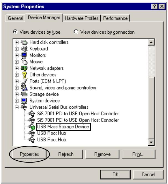Select the first SiS 7001 PCI to USB entry
Screen dimensions: 168x184
78,114
